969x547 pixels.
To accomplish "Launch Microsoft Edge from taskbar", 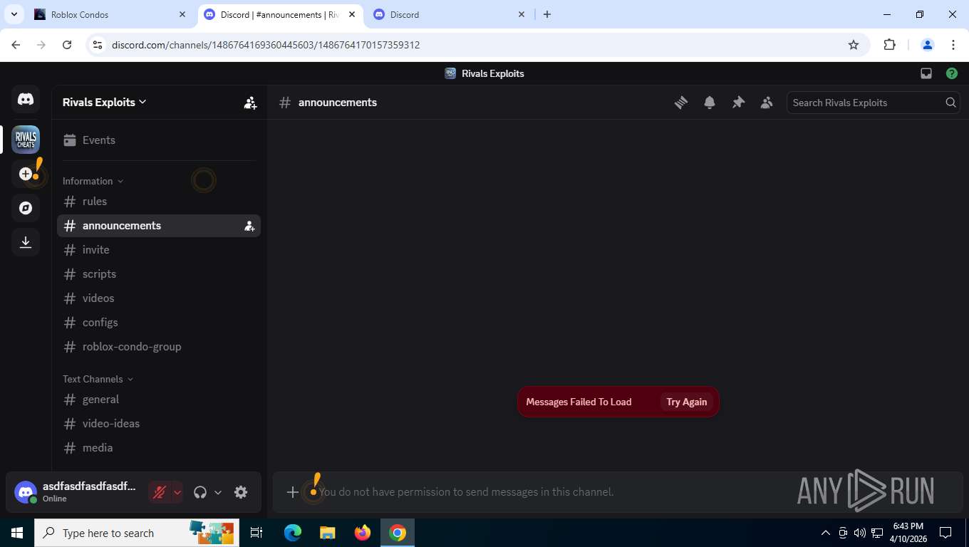I will coord(293,533).
